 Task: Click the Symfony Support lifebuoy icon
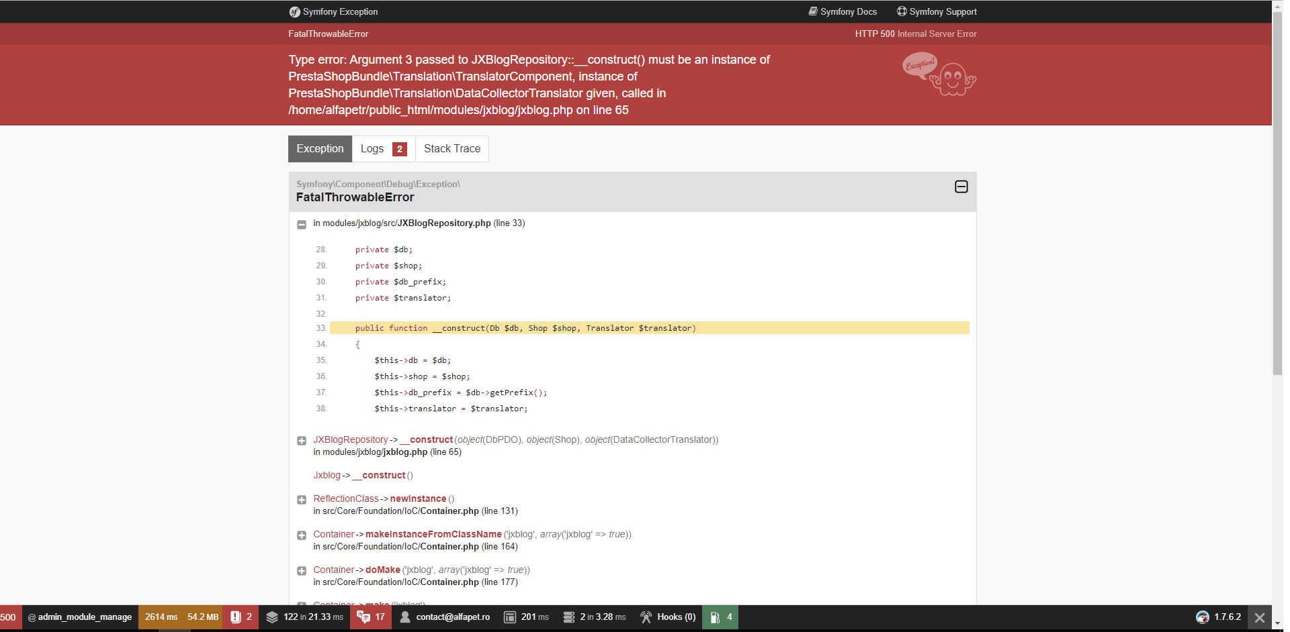(902, 11)
